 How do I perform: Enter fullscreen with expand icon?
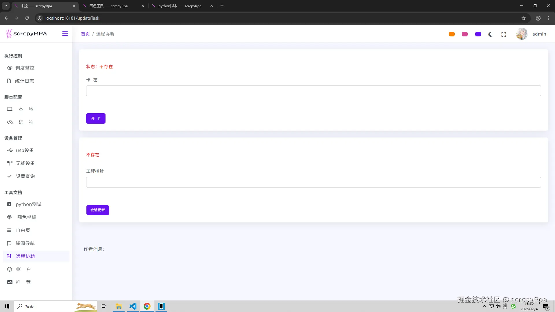tap(504, 34)
